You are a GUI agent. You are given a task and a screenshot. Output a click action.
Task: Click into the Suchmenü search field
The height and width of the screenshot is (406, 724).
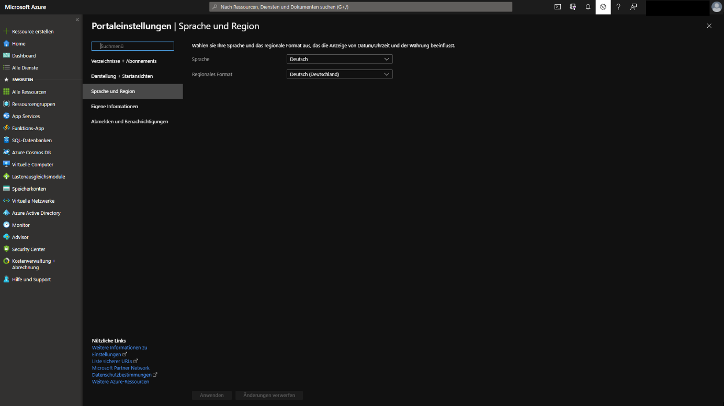point(133,46)
